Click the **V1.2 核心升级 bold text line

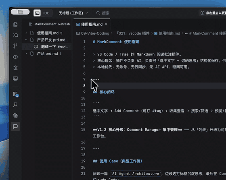137,130
